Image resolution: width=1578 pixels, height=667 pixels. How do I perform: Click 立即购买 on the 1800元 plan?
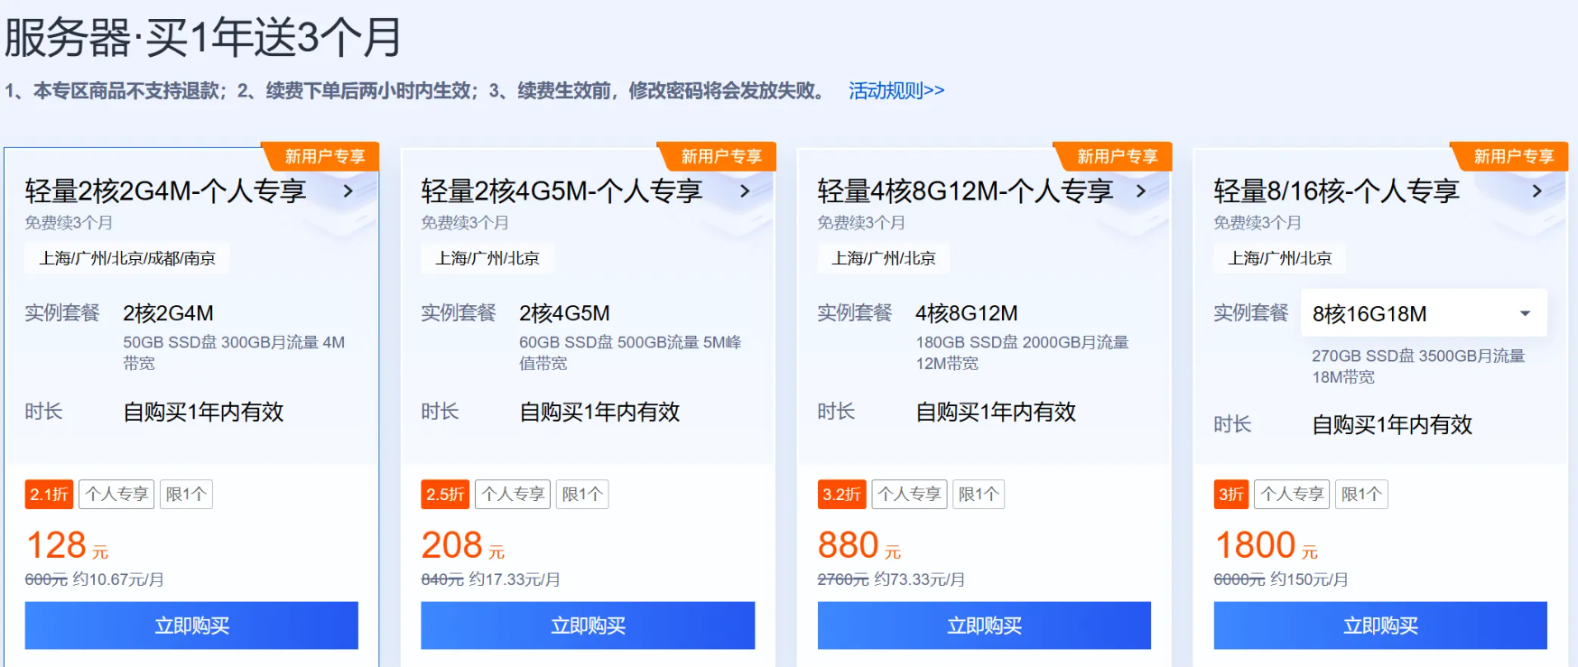point(1379,625)
